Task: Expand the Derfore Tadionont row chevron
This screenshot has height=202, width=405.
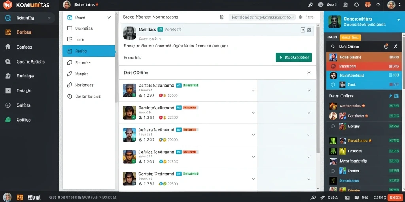Action: click(254, 135)
